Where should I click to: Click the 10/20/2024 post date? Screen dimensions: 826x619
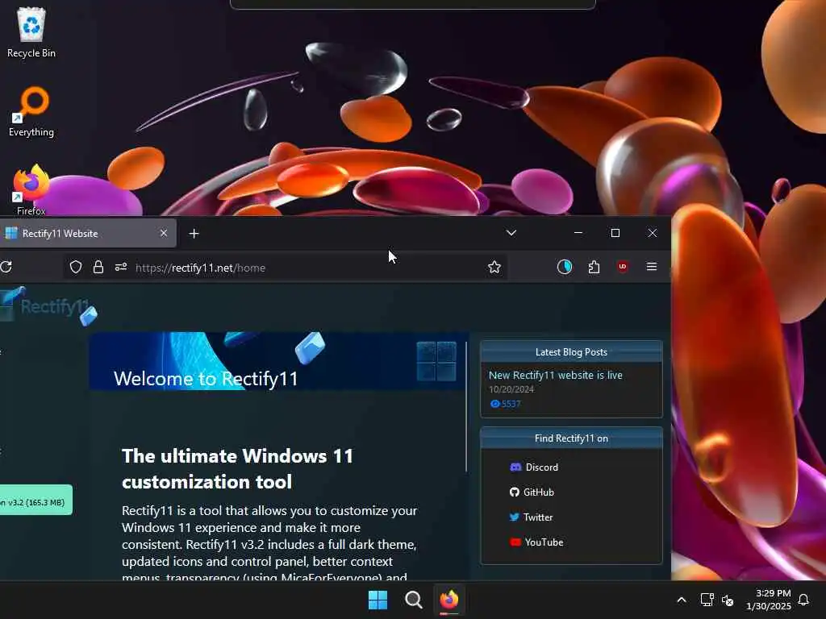tap(511, 389)
